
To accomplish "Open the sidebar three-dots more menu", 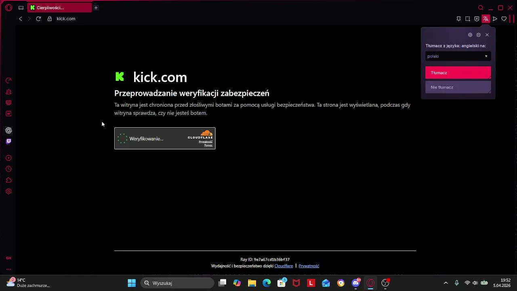I will [8, 269].
